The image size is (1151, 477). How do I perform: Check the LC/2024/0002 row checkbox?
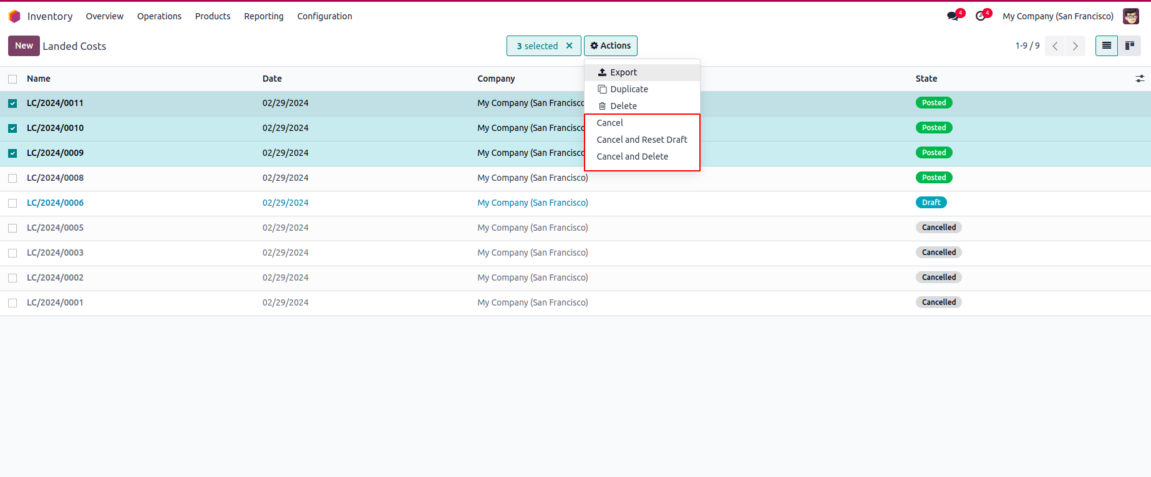(x=12, y=278)
